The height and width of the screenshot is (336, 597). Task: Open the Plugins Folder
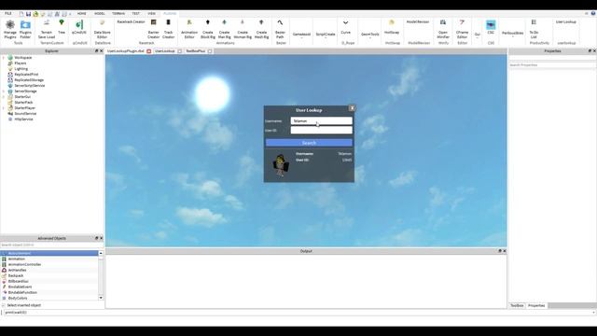[25, 29]
